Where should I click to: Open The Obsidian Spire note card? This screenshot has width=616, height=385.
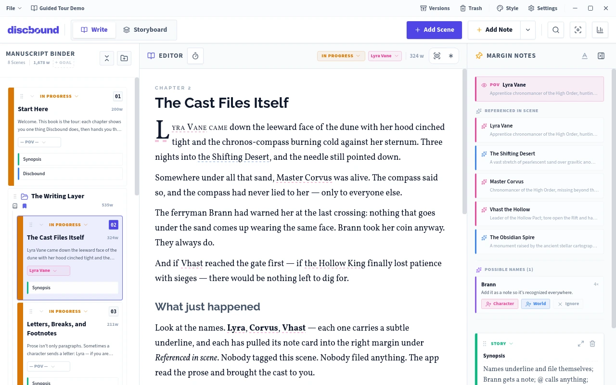(539, 241)
